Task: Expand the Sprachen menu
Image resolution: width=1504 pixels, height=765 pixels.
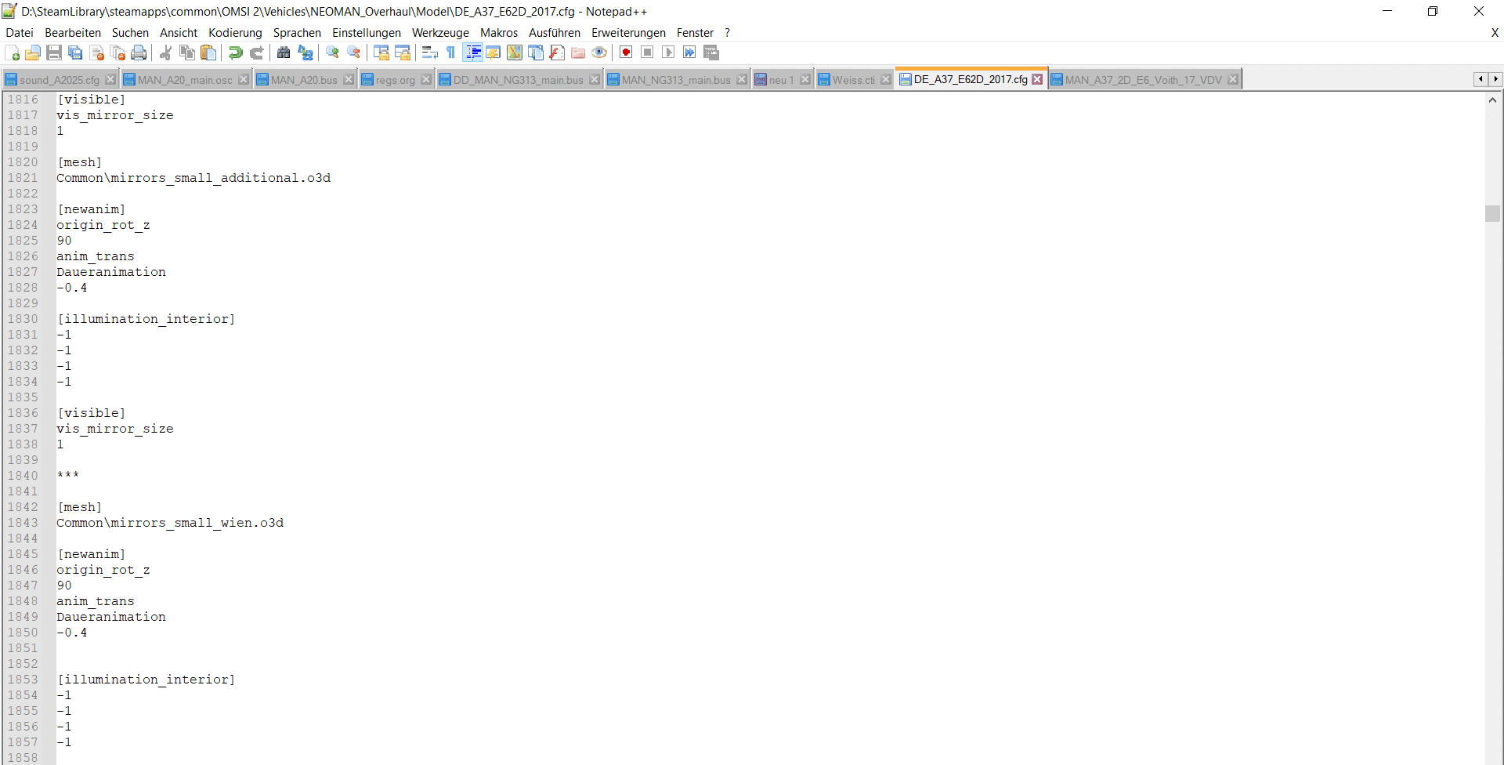Action: click(297, 33)
